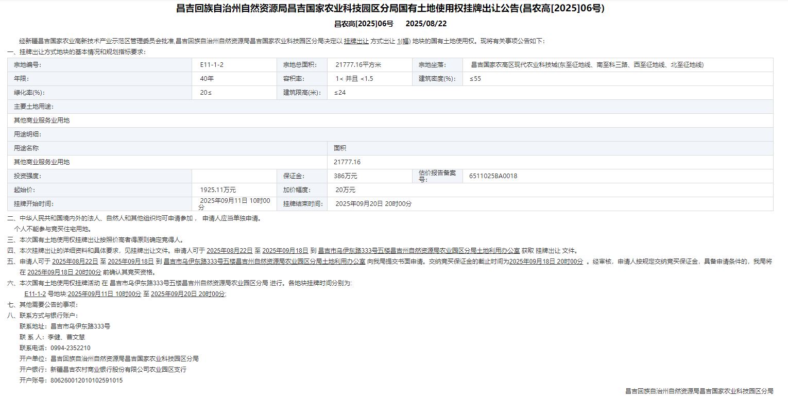788x415 pixels.
Task: Click the contact phone number 0994-2352210
Action: (x=70, y=348)
